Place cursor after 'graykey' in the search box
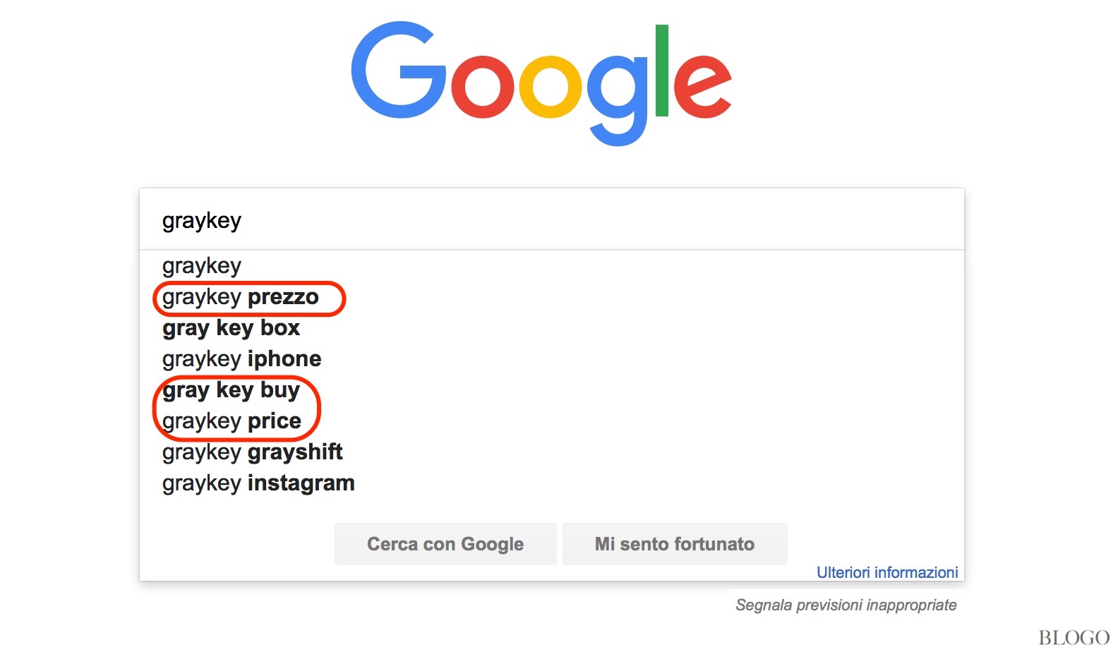Screen dimensions: 1118x652 (x=246, y=219)
